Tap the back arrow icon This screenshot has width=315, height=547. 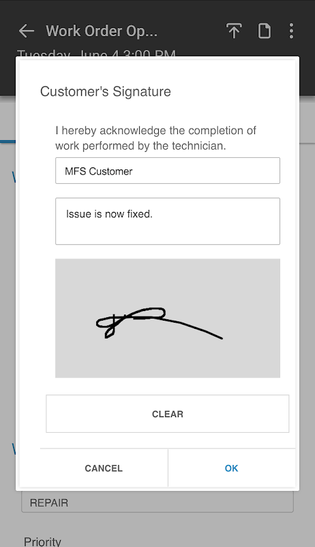(x=27, y=31)
